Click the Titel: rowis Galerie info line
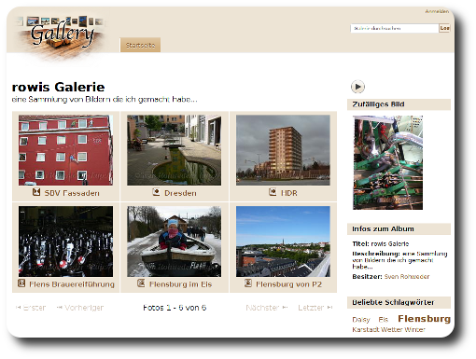The height and width of the screenshot is (359, 476). coord(381,243)
